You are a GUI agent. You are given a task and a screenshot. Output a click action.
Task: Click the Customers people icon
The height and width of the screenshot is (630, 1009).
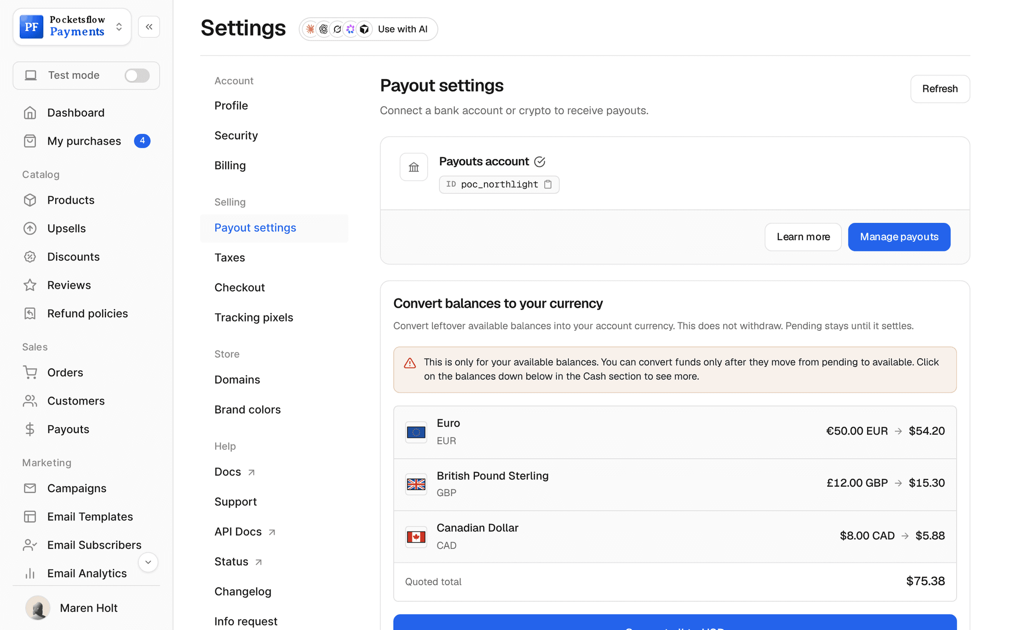pos(30,401)
